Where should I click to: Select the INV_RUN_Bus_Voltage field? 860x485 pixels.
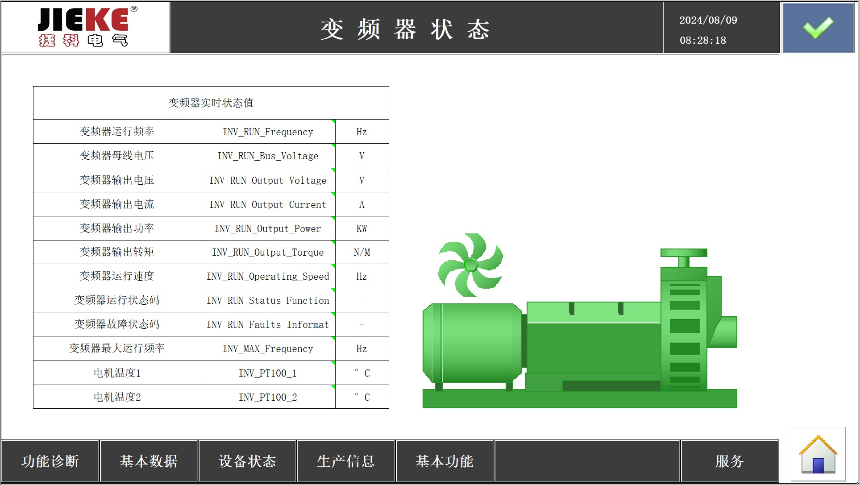coord(268,156)
